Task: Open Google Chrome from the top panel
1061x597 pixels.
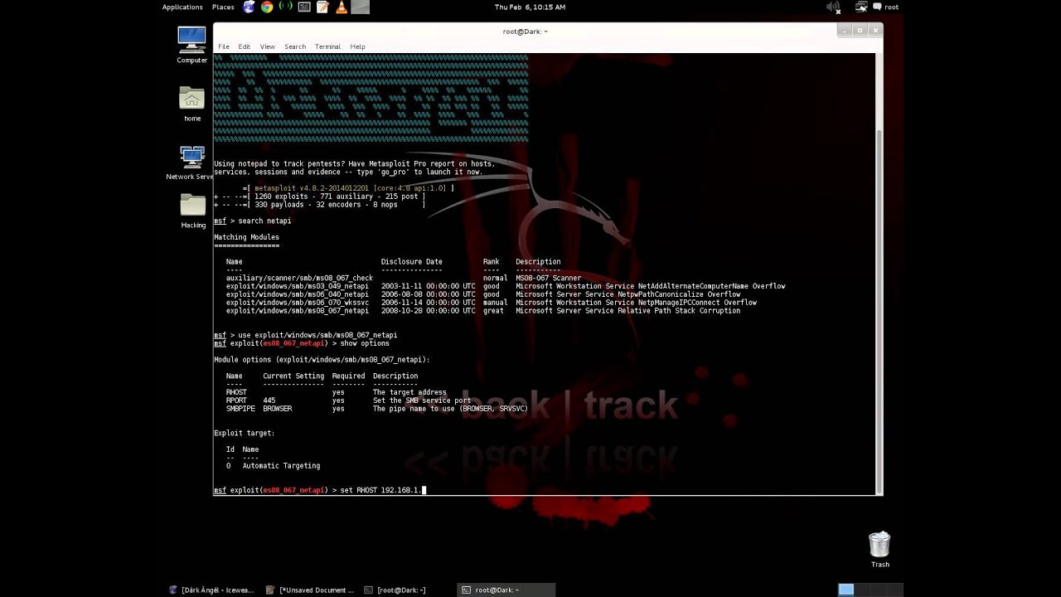Action: coord(267,7)
